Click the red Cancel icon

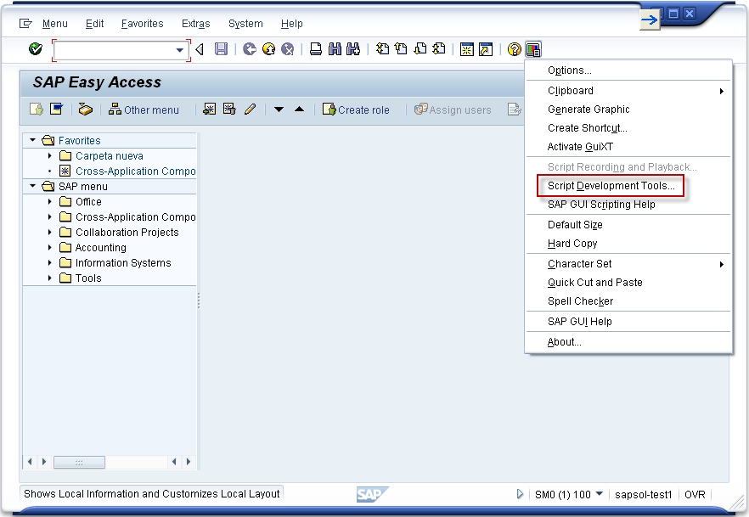point(287,48)
